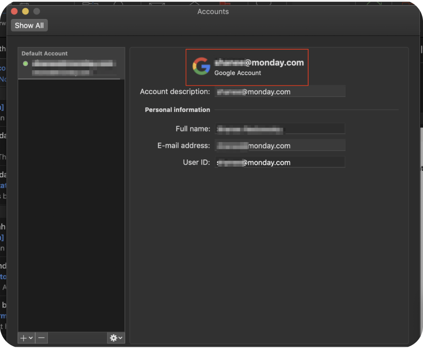Screen dimensions: 423x348
Task: Click the Google logo icon
Action: tap(201, 67)
